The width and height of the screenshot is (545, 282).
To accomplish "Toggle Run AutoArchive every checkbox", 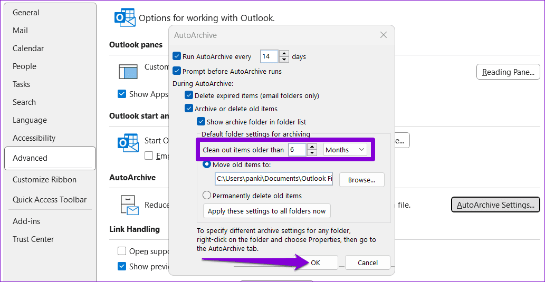I will 177,56.
